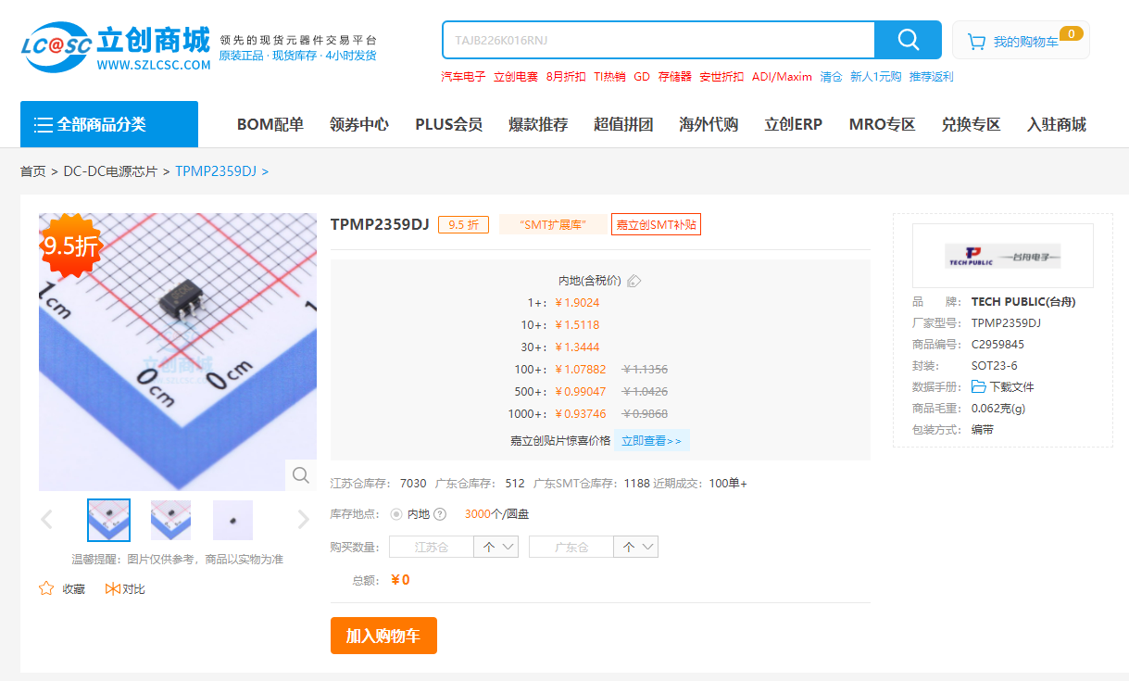
Task: Click 8月折扣 hot search link
Action: coord(566,77)
